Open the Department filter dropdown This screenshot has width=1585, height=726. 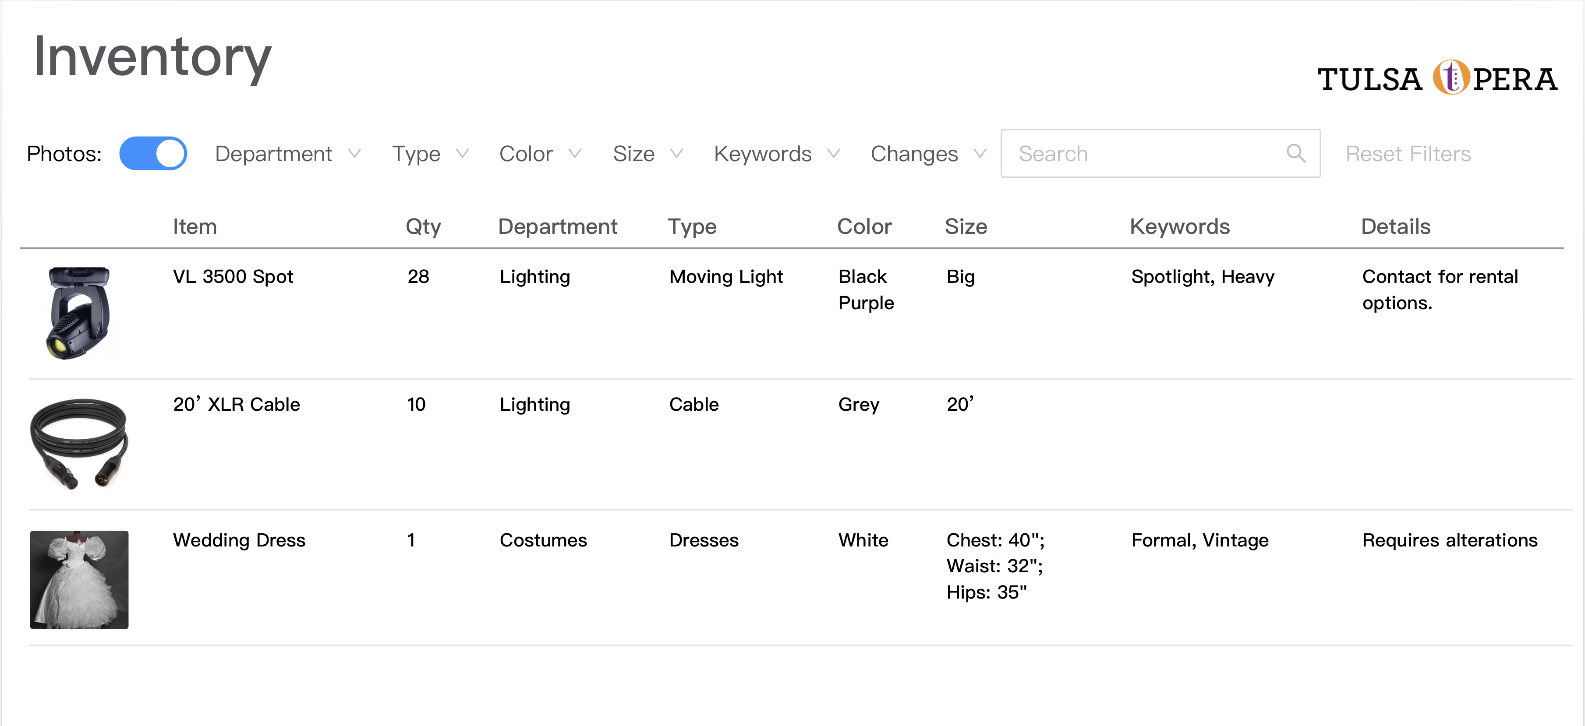click(287, 154)
